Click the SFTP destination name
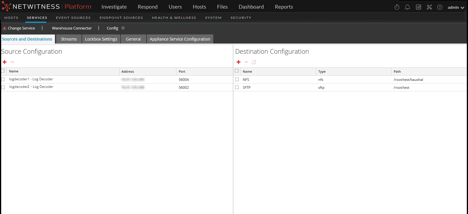 247,87
